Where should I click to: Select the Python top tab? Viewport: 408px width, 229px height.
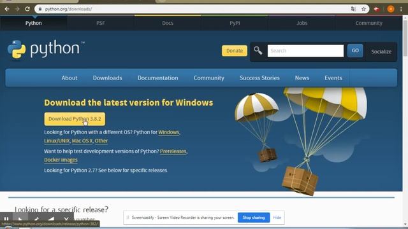pyautogui.click(x=34, y=23)
